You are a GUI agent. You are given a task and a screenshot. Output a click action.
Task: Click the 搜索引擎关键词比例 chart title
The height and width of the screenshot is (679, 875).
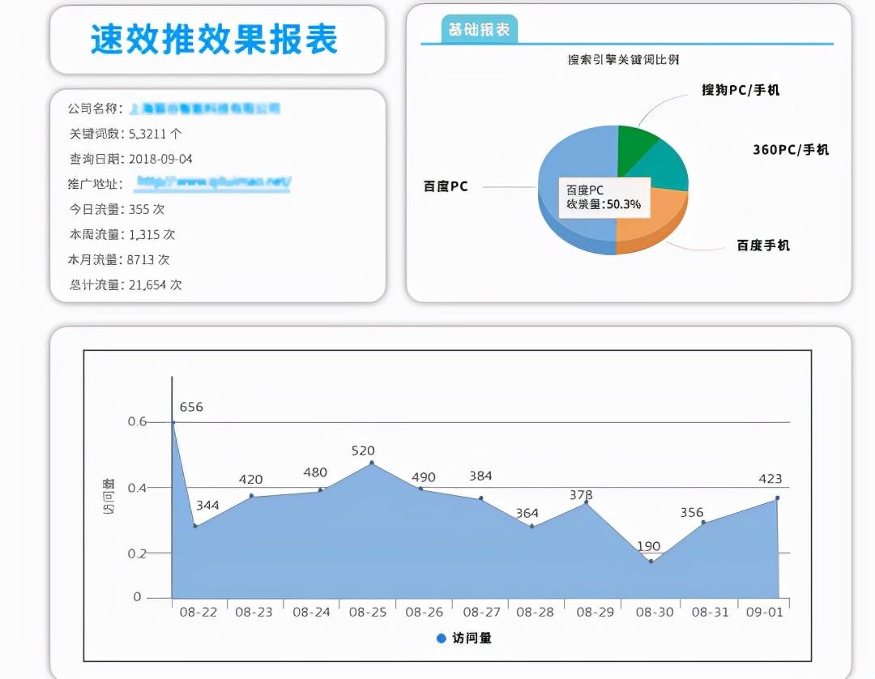pos(623,60)
